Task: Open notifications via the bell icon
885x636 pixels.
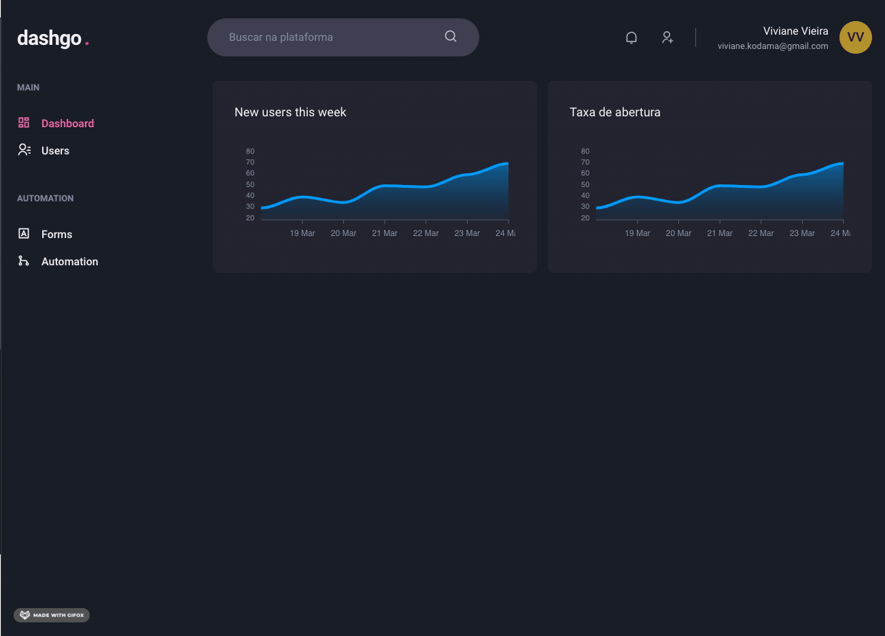Action: click(631, 37)
